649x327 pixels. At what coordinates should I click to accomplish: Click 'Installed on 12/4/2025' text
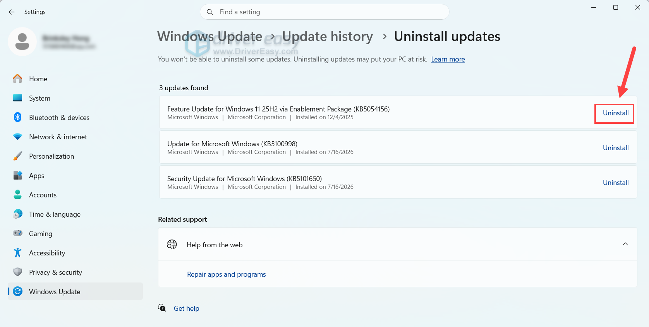click(324, 117)
